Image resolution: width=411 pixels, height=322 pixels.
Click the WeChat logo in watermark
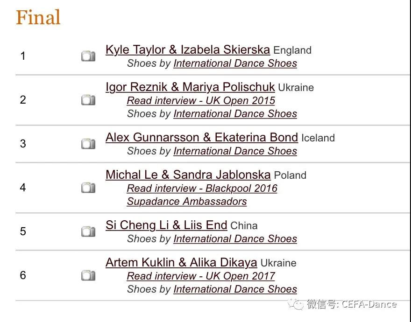click(x=296, y=304)
